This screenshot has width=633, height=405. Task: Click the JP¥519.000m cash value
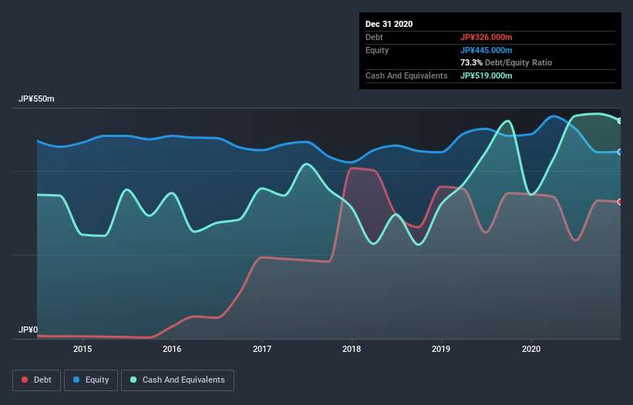tap(486, 75)
